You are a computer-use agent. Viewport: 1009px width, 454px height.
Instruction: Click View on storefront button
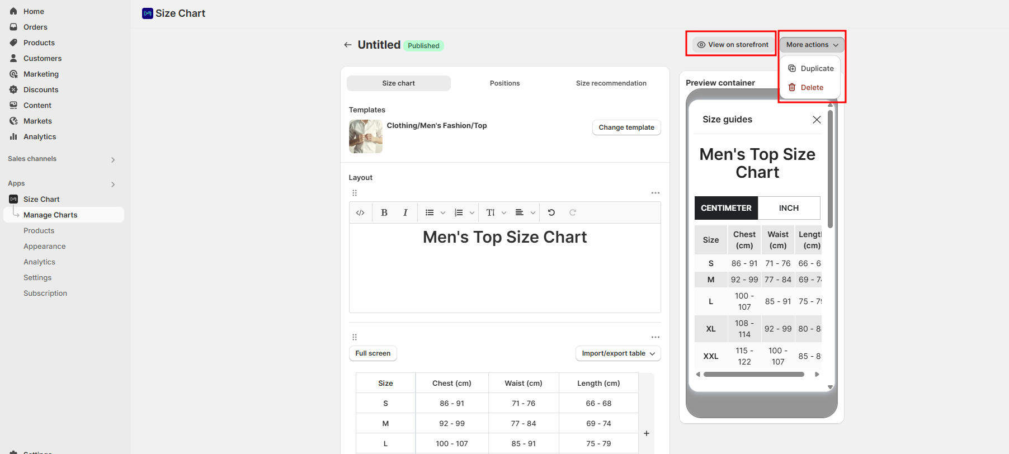coord(733,45)
